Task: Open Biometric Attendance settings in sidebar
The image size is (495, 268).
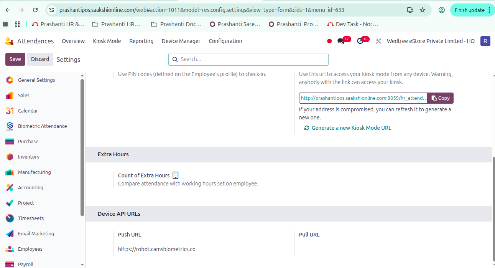Action: pos(42,126)
